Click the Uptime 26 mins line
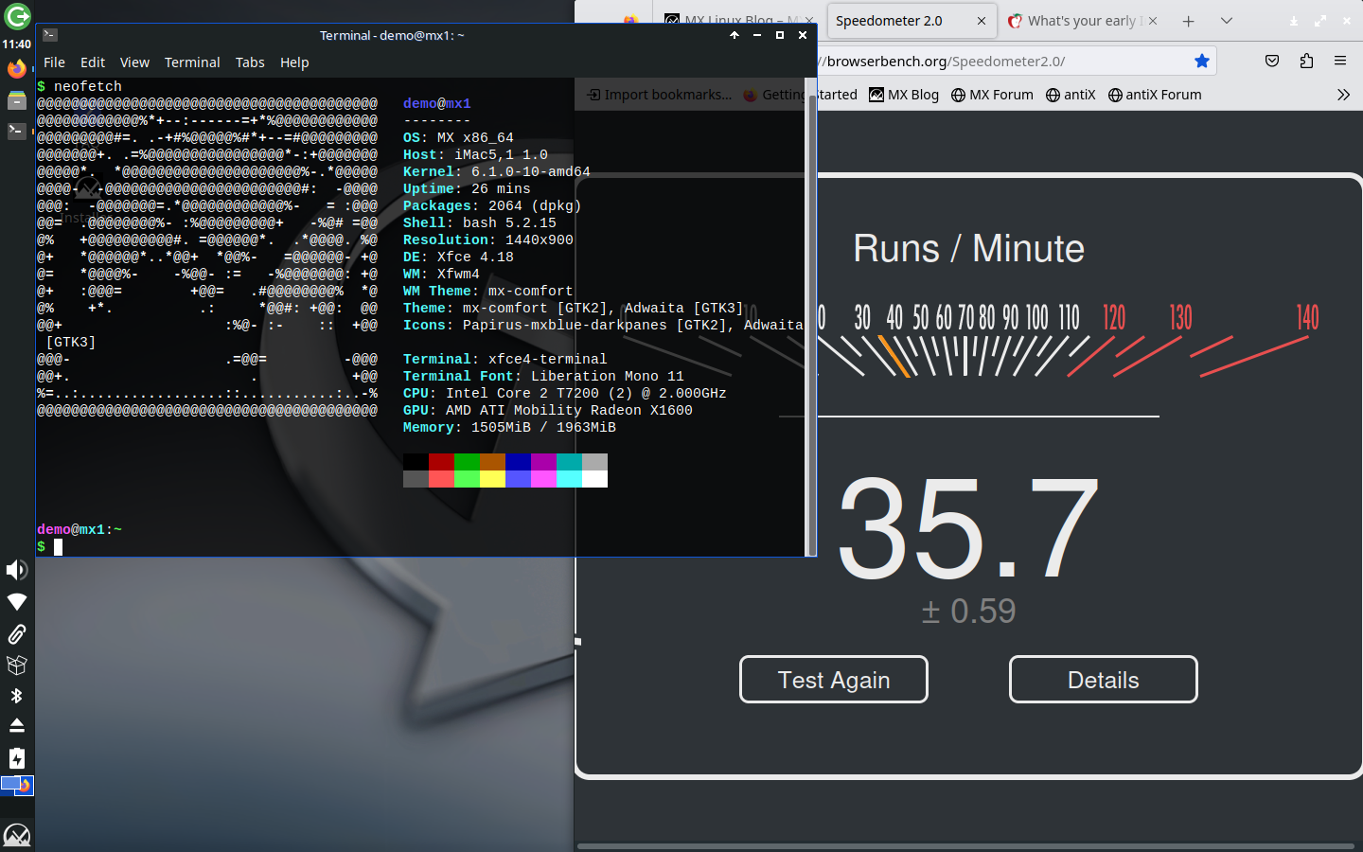Viewport: 1363px width, 852px height. click(467, 189)
